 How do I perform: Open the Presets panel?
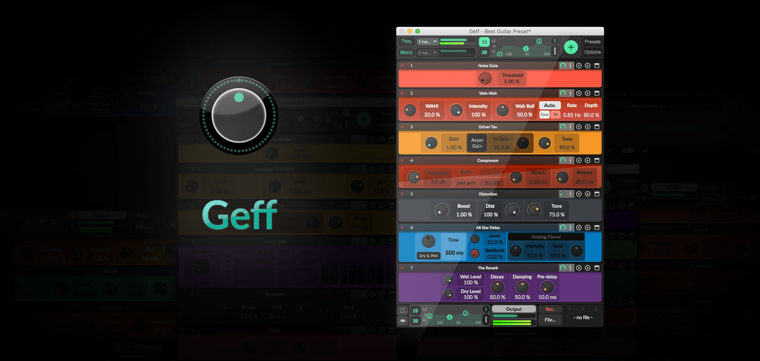(x=592, y=41)
